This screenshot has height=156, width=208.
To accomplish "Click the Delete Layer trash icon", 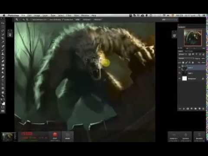I will 203,109.
